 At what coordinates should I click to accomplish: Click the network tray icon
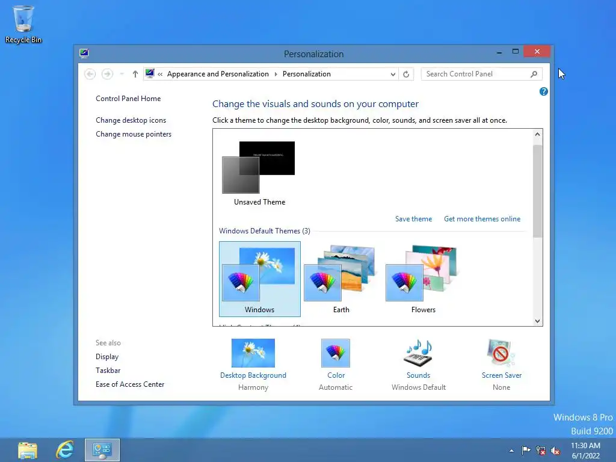(x=541, y=451)
